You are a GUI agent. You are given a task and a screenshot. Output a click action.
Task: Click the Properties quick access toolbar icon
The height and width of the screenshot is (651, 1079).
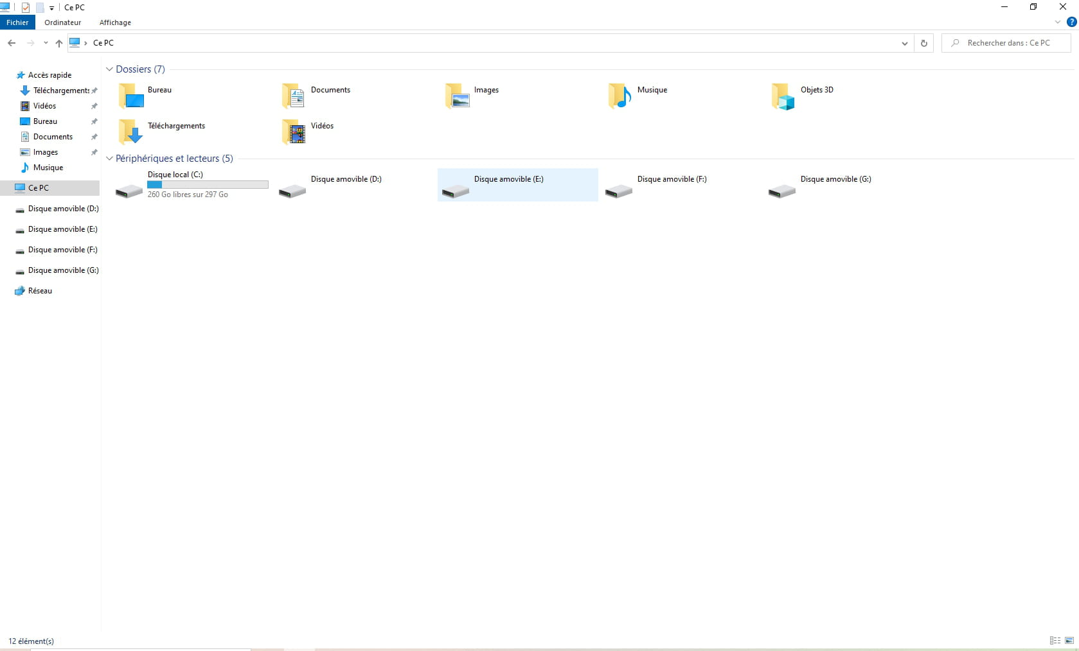click(x=26, y=8)
